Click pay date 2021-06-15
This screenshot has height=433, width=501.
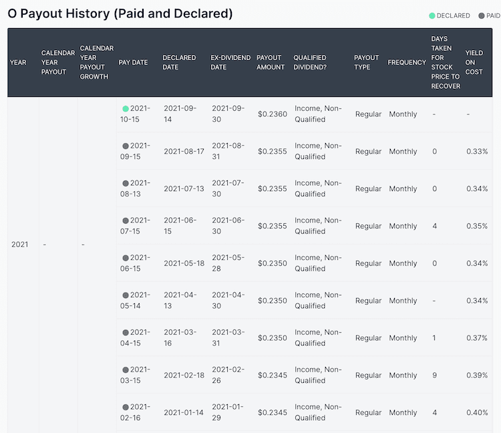(x=135, y=263)
